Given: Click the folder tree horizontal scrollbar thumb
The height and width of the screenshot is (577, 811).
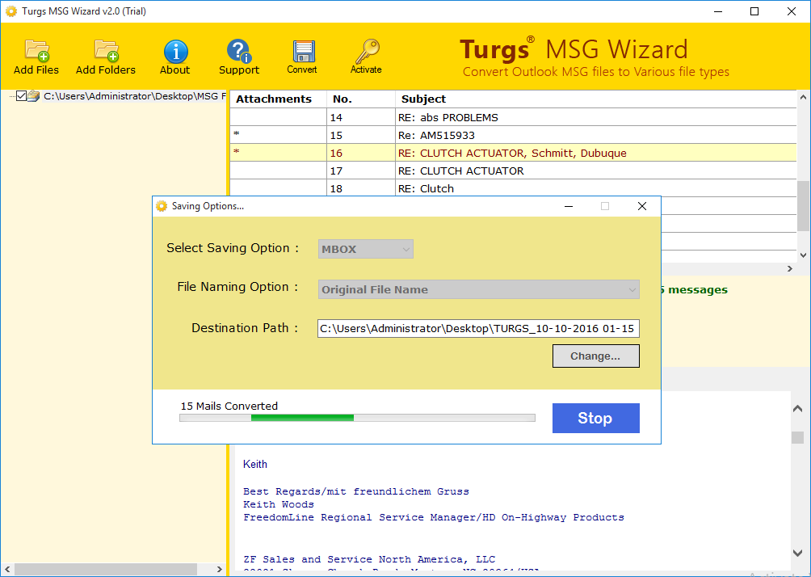Looking at the screenshot, I should [x=106, y=569].
